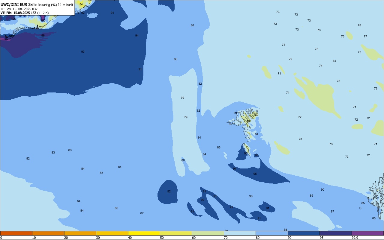Click the 0–10 dark orange legend swatch
Screen dimensions: 384x240
16,233
